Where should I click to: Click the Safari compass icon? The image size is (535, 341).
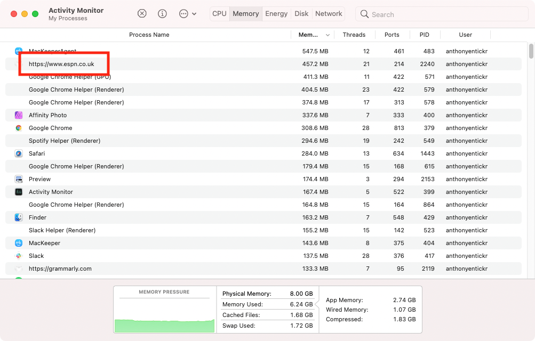tap(19, 153)
